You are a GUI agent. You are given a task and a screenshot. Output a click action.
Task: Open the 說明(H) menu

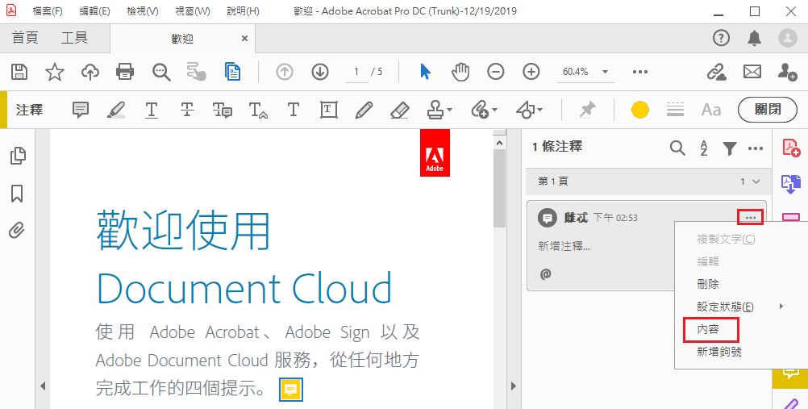pos(244,10)
